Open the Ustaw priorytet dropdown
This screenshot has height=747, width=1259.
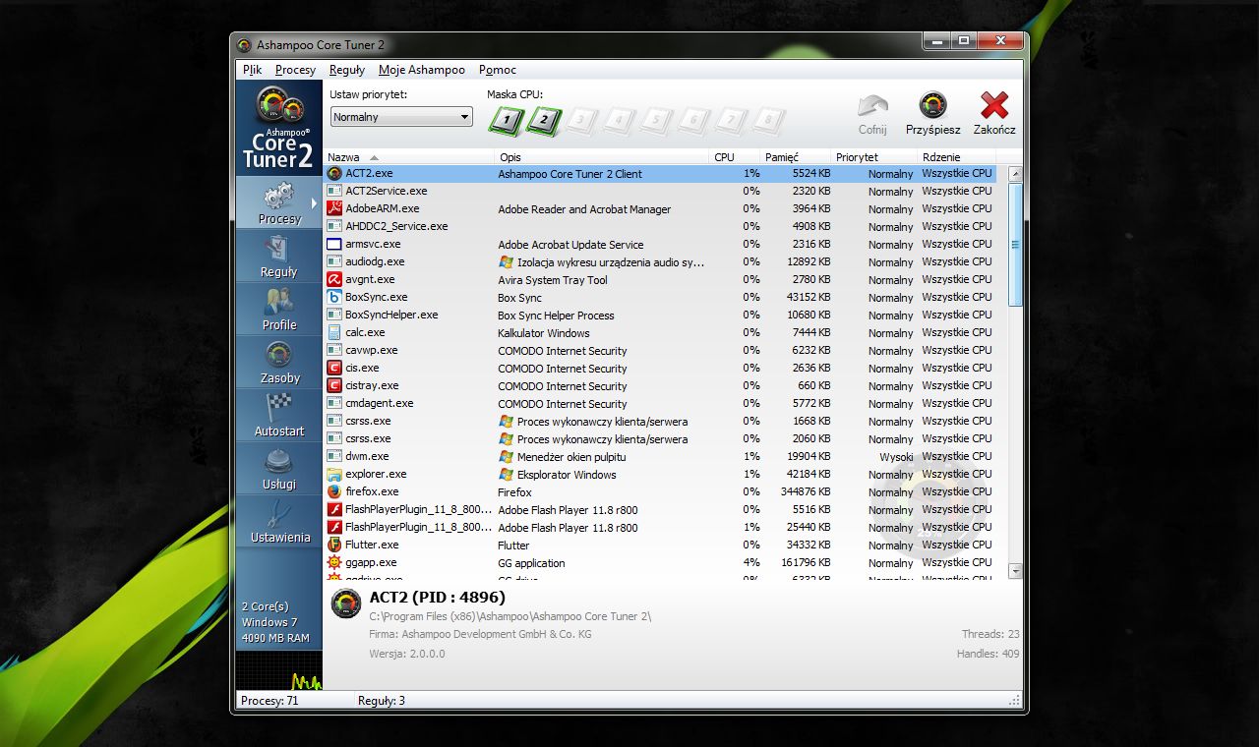401,117
